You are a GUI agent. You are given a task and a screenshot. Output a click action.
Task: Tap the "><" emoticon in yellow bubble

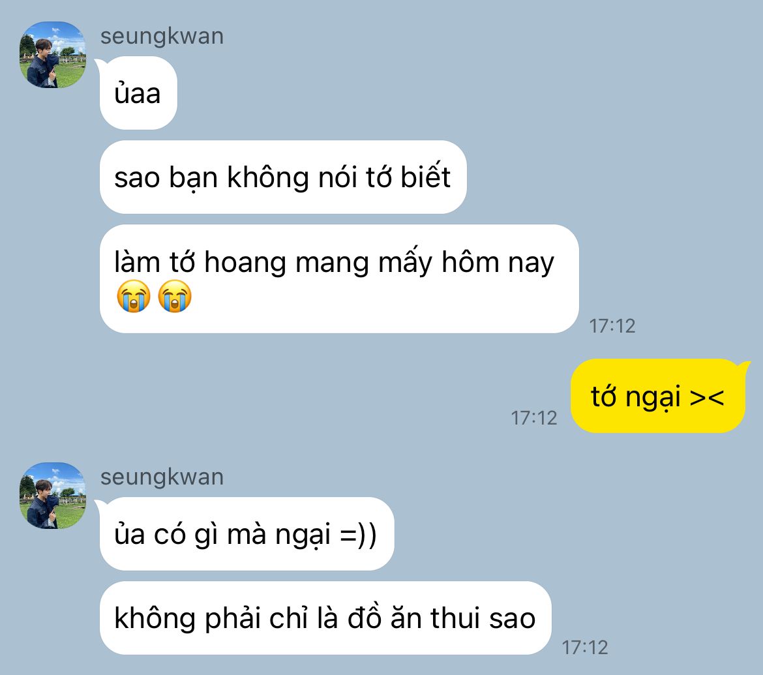(707, 397)
